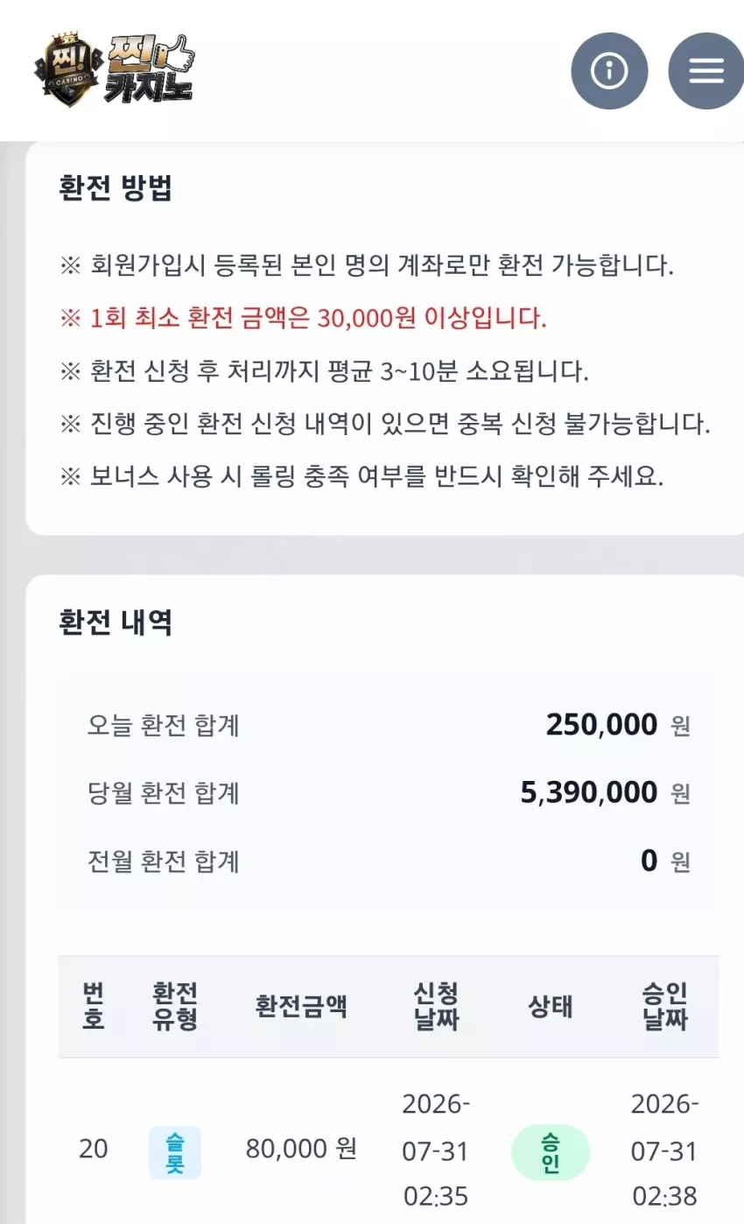Click the 환전 내역 section heading
Screen dimensions: 744x1224
[x=116, y=623]
